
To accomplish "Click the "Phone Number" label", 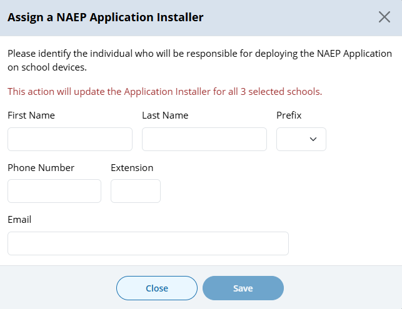I will tap(41, 168).
